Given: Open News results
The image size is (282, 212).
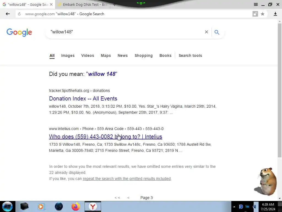Looking at the screenshot, I should [x=123, y=55].
